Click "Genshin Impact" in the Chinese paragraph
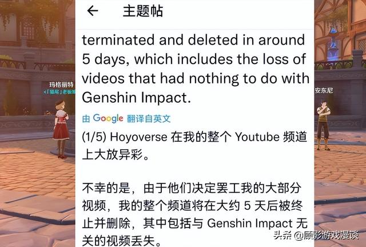Image resolution: width=366 pixels, height=247 pixels. tap(250, 224)
